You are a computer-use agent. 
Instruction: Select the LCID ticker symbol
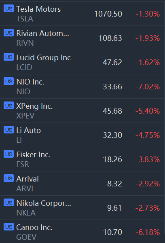pos(24,67)
